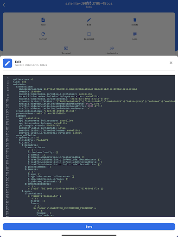Click the 'service.istio.io/canonical-revision: latest' line
Viewport: 178px width, 237px height.
(50, 133)
